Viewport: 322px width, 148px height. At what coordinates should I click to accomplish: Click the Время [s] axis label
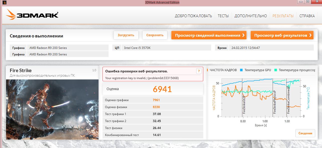click(x=261, y=125)
